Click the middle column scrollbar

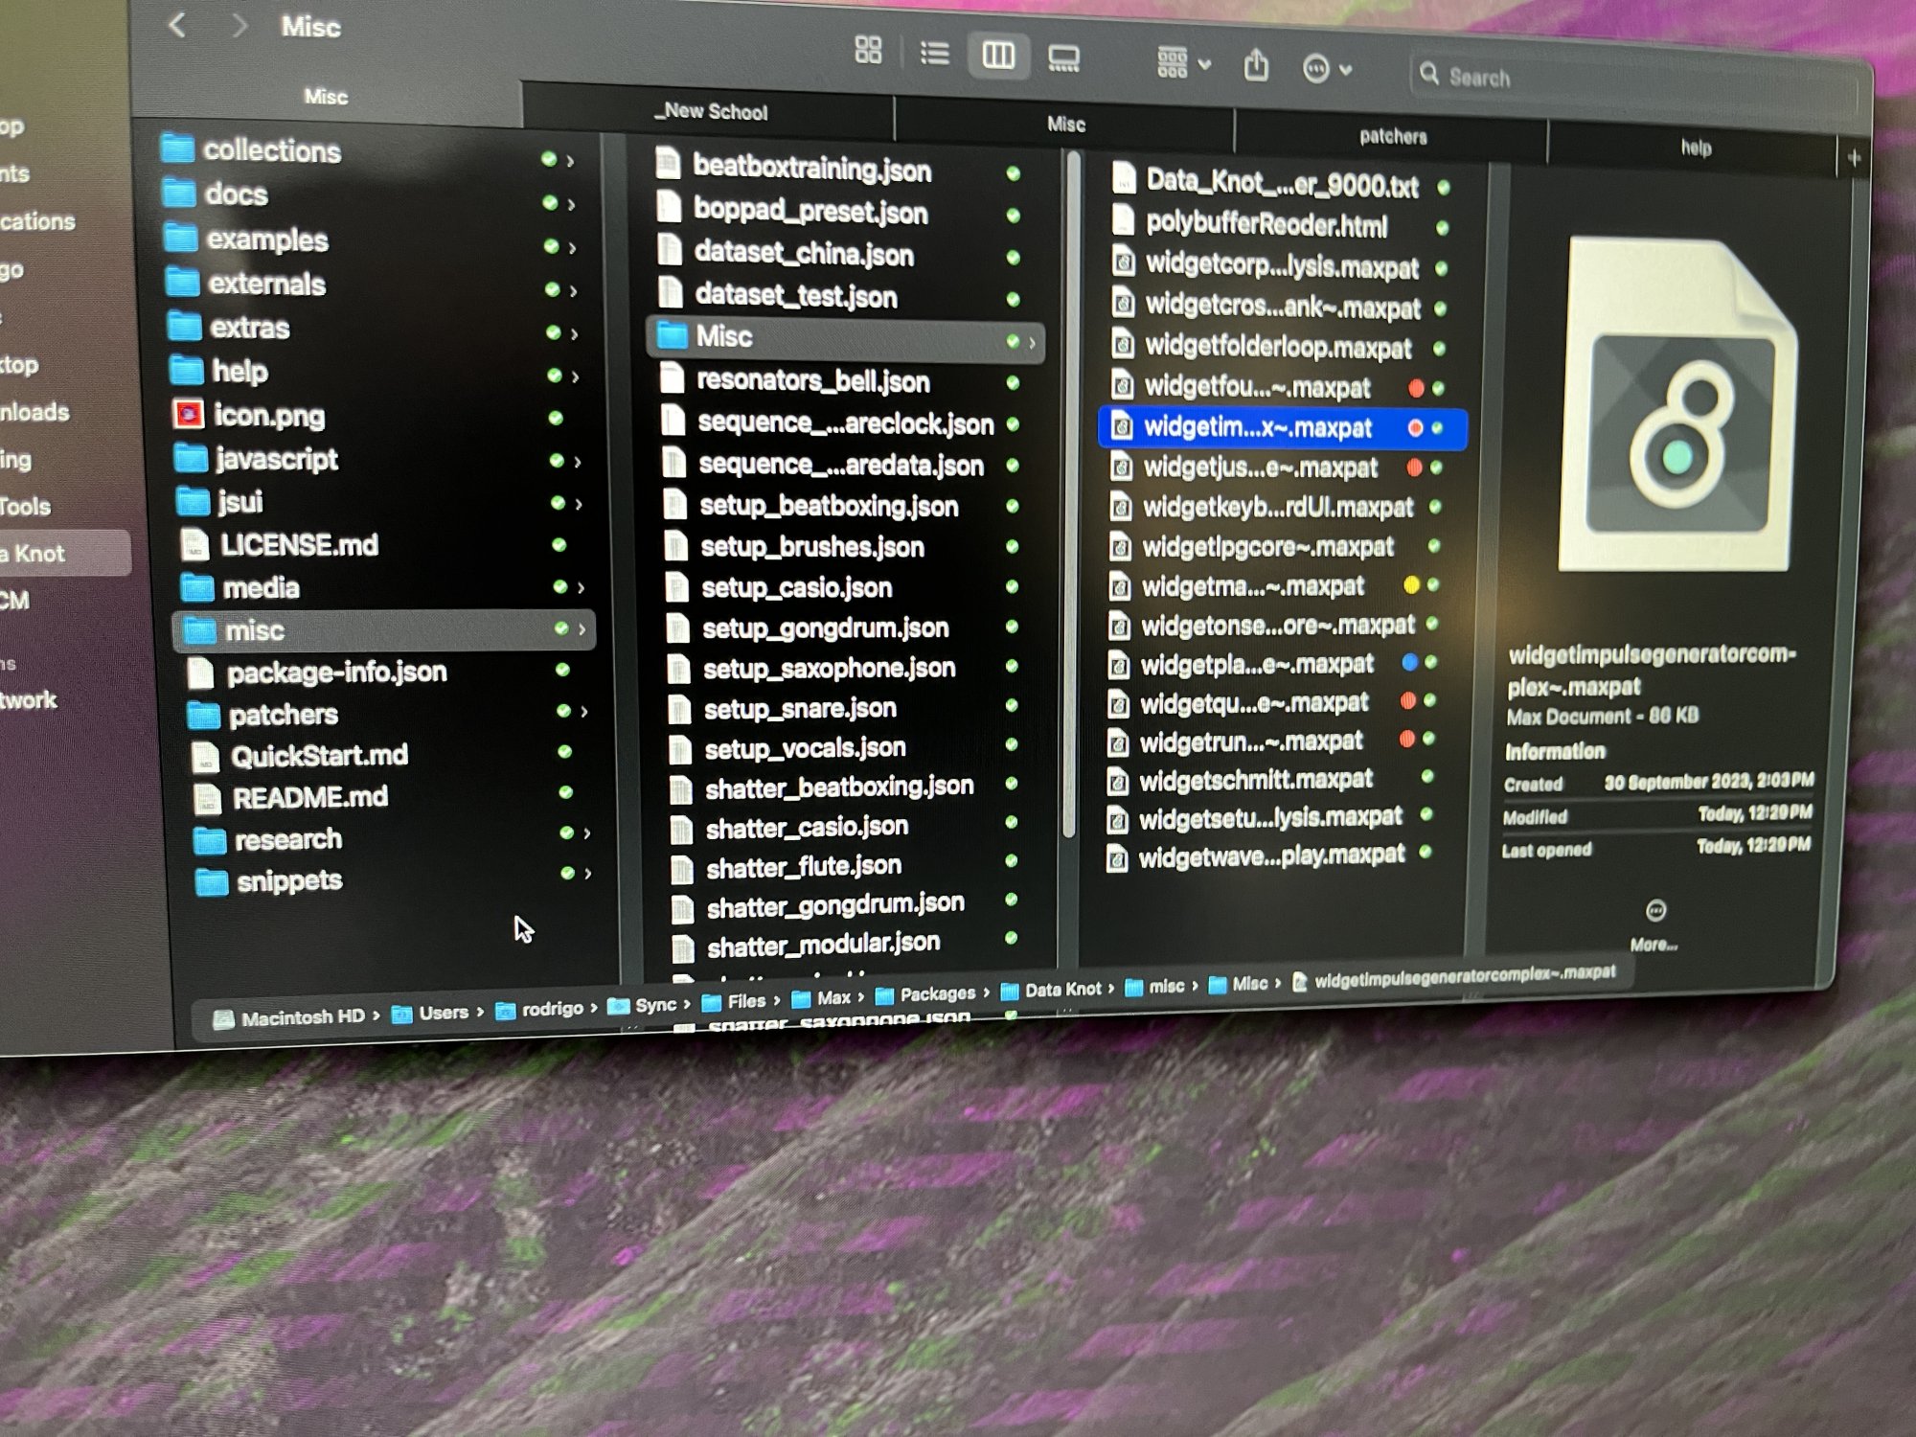(1072, 479)
